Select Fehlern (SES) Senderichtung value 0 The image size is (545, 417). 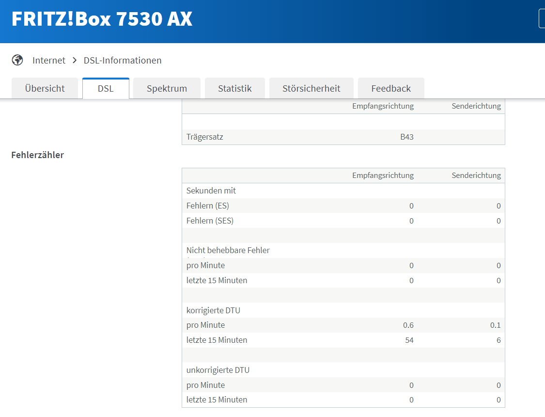pos(498,221)
